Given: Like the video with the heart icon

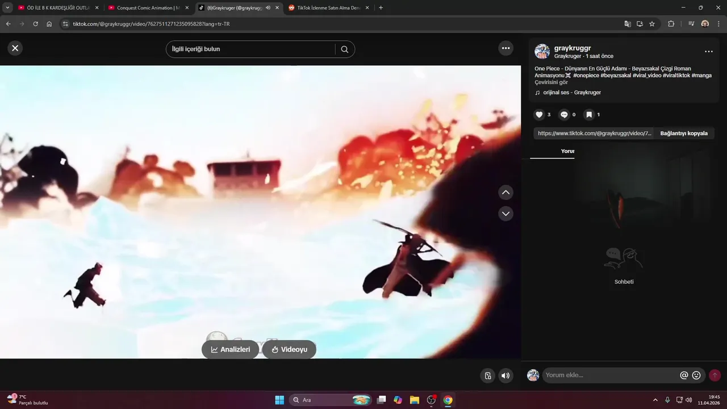Looking at the screenshot, I should pyautogui.click(x=539, y=115).
